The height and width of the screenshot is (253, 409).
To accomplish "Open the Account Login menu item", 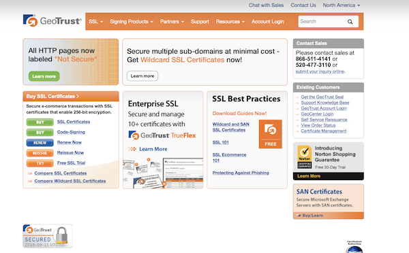I will point(268,22).
